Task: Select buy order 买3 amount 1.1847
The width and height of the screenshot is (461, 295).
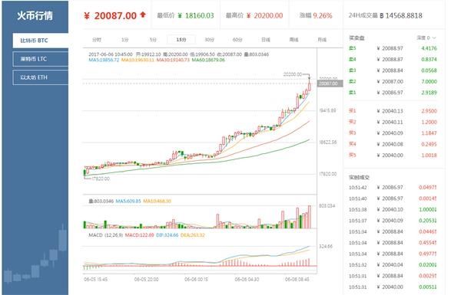Action: 429,133
